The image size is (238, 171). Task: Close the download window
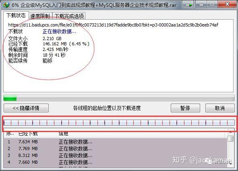228,4
